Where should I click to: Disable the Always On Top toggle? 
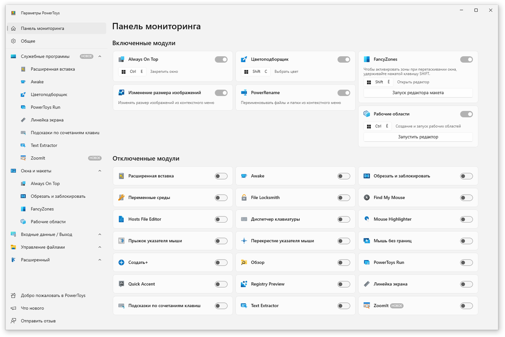(221, 60)
